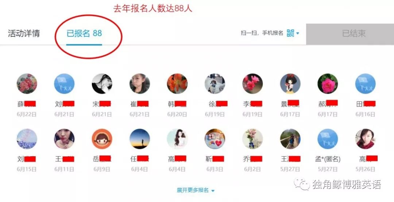
Task: Open the sunset silhouette avatar
Action: (x=140, y=139)
